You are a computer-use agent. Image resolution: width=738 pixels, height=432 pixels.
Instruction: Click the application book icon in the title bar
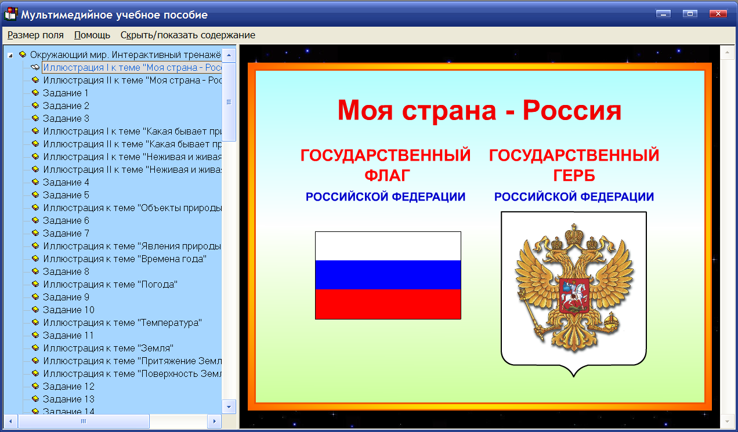9,13
